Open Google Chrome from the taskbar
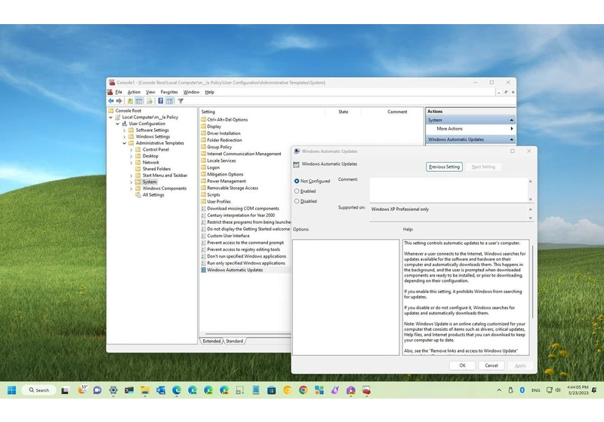The height and width of the screenshot is (422, 604). click(x=304, y=390)
